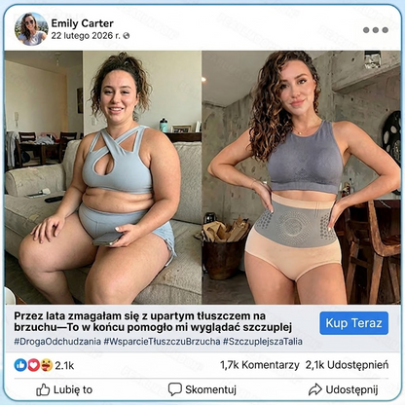The image size is (405, 405).
Task: Open the Emily Carter profile name link
Action: pyautogui.click(x=83, y=23)
